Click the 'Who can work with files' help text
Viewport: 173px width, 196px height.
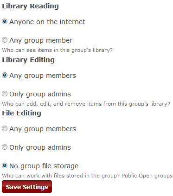click(x=87, y=176)
